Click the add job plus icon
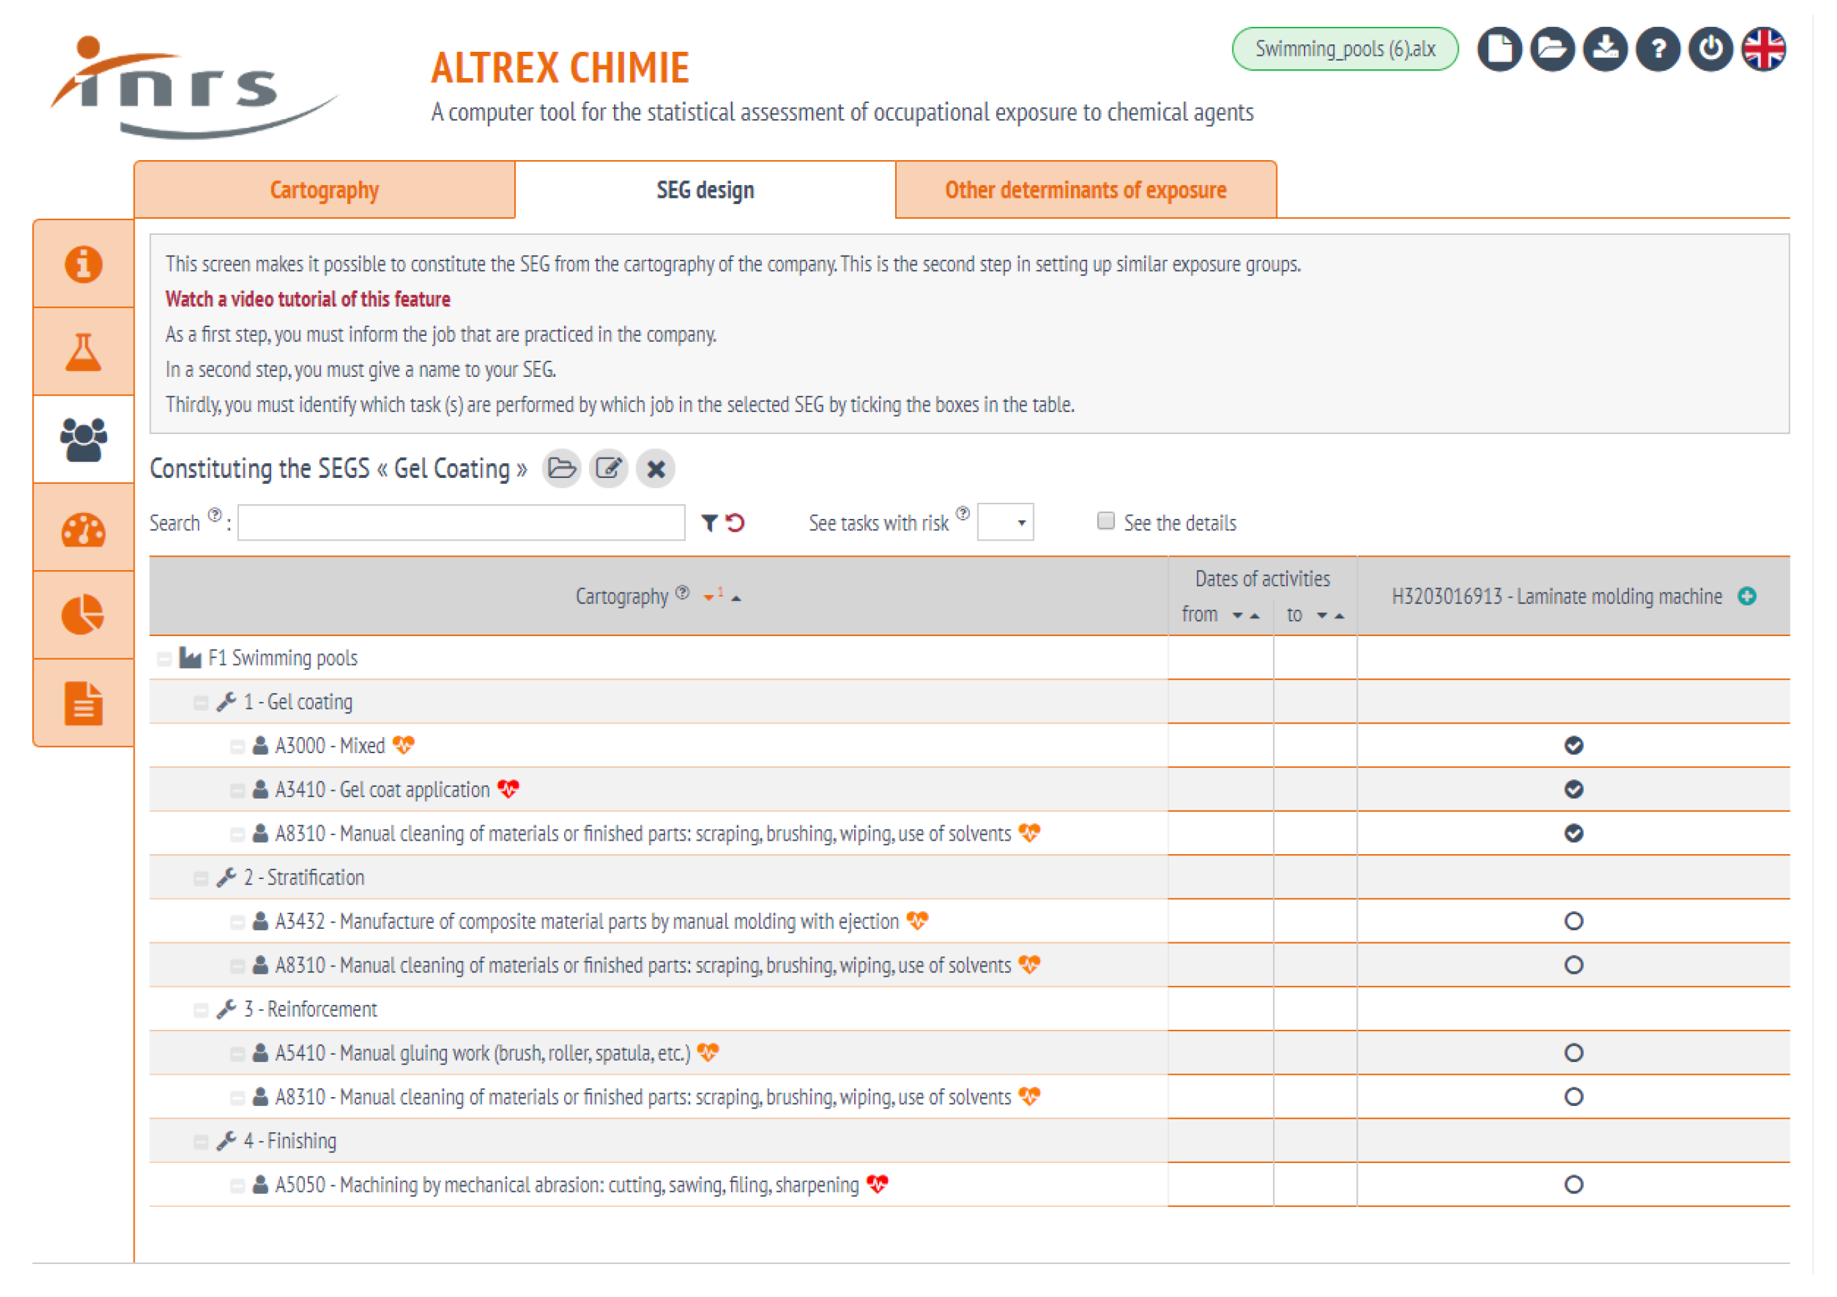The image size is (1837, 1297). (x=1747, y=597)
